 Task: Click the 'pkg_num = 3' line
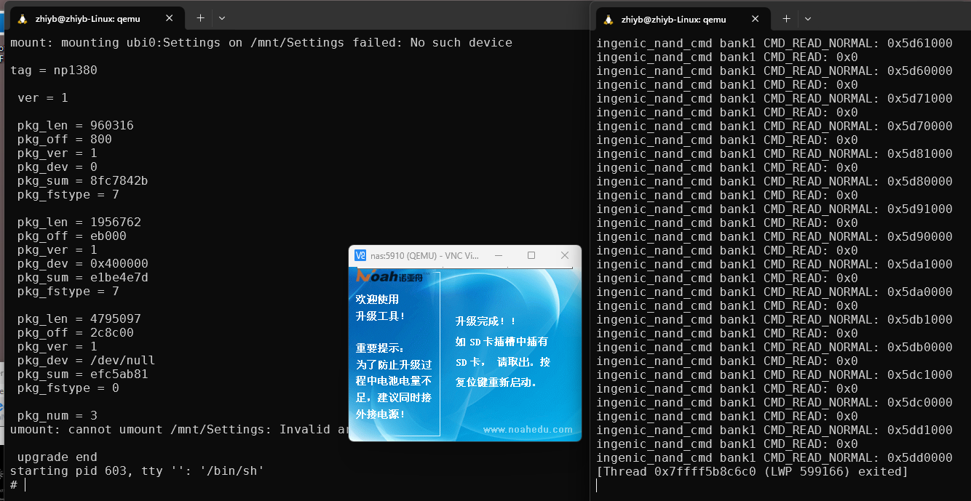(58, 416)
